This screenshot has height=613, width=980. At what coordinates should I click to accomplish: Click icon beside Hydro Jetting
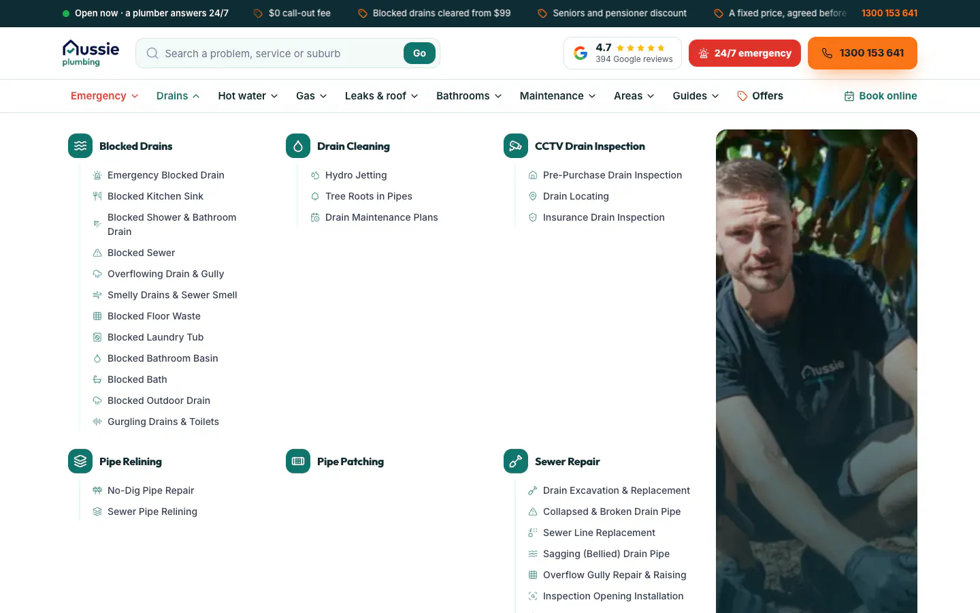(315, 175)
